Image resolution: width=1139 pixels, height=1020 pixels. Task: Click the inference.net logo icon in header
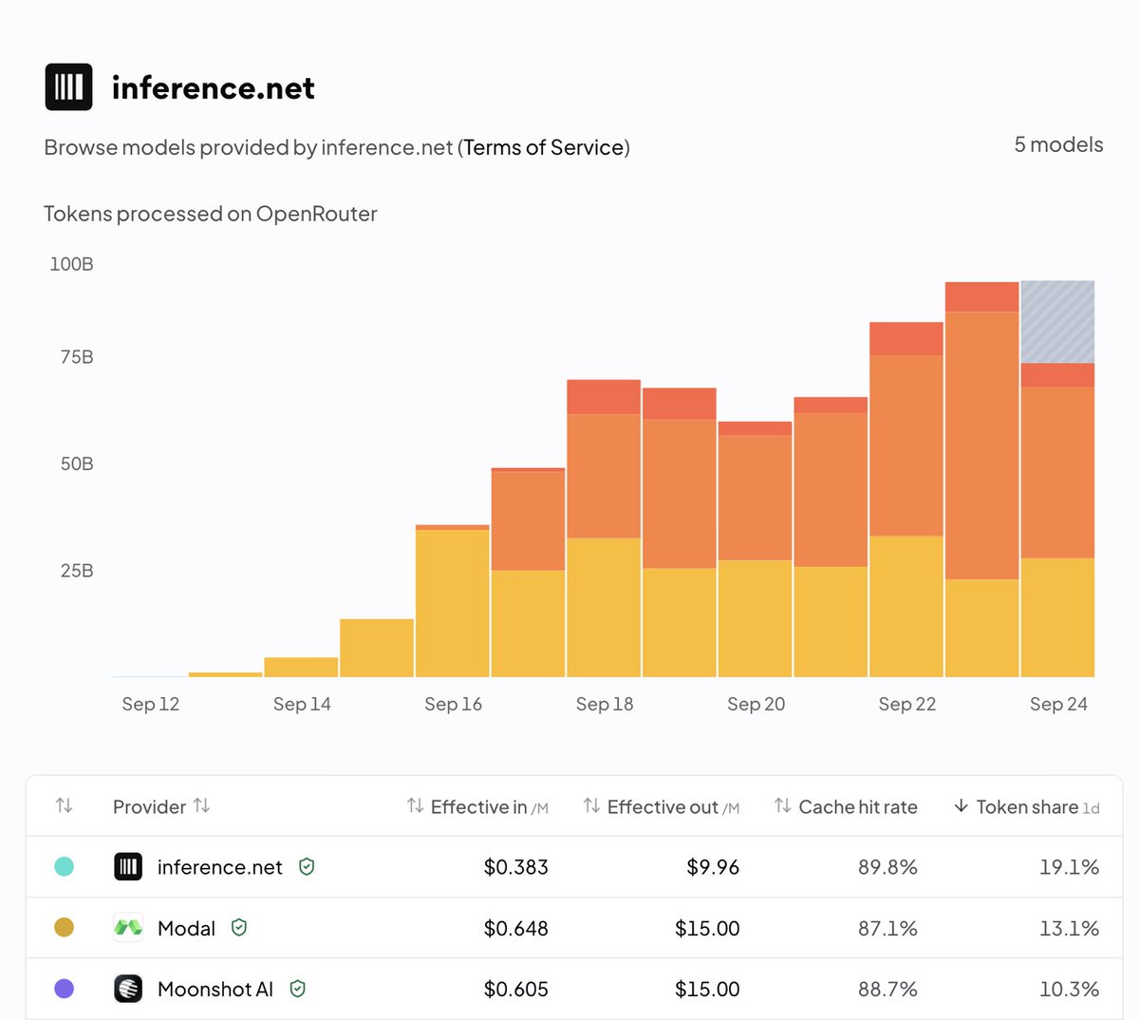[68, 87]
